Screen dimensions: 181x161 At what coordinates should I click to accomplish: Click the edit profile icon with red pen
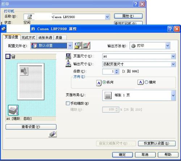coord(86,46)
